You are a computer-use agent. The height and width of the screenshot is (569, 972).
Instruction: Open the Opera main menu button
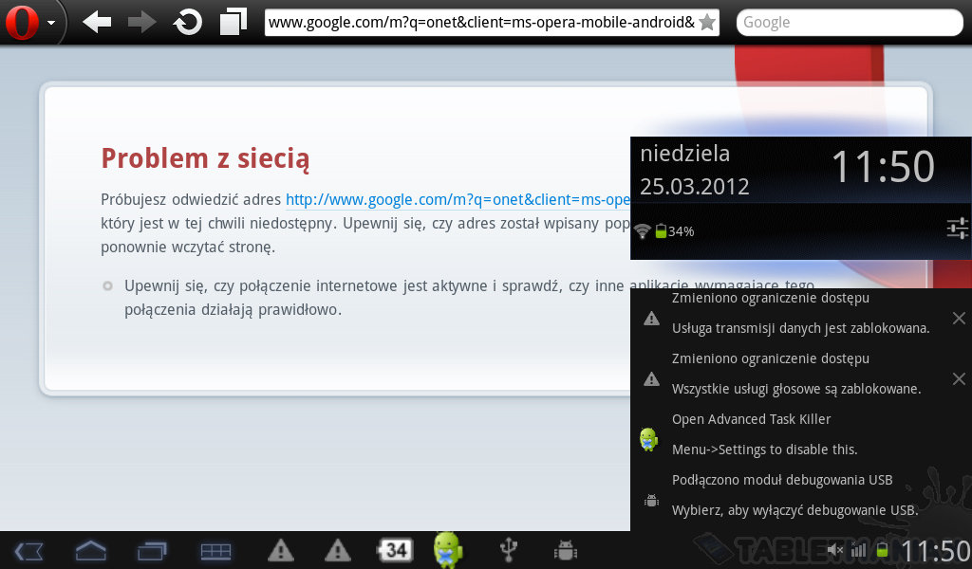[30, 23]
